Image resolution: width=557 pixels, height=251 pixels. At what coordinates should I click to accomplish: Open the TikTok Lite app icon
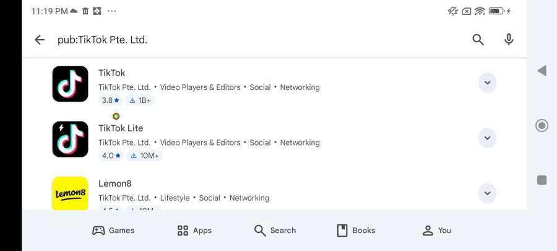point(70,139)
